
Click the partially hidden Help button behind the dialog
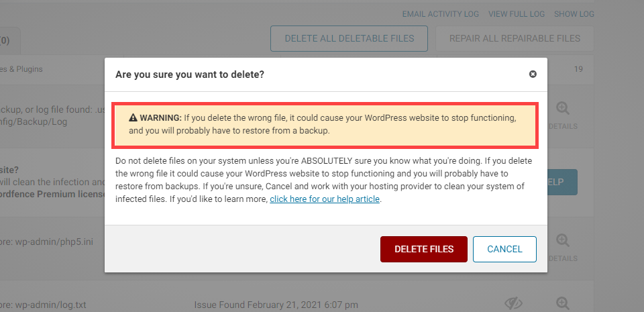point(562,182)
